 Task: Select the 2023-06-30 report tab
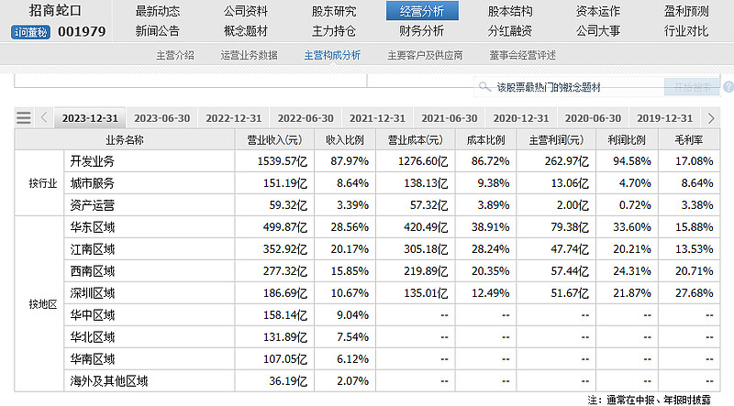pos(162,118)
